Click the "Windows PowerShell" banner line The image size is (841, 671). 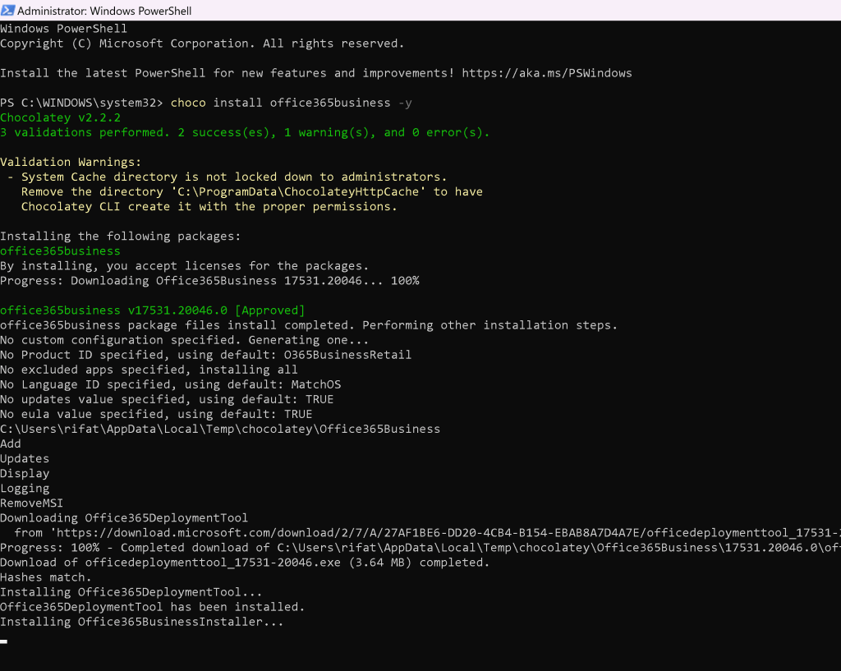pos(63,29)
